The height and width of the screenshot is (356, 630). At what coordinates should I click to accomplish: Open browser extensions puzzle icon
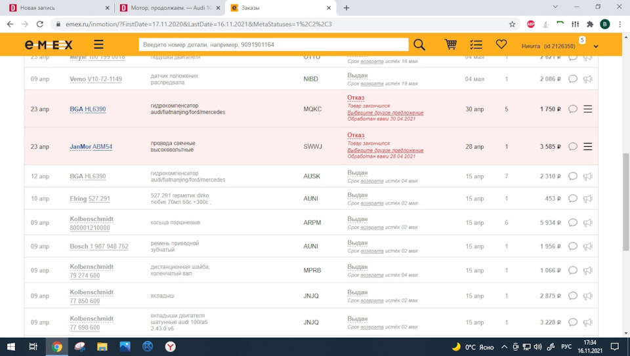coord(590,24)
